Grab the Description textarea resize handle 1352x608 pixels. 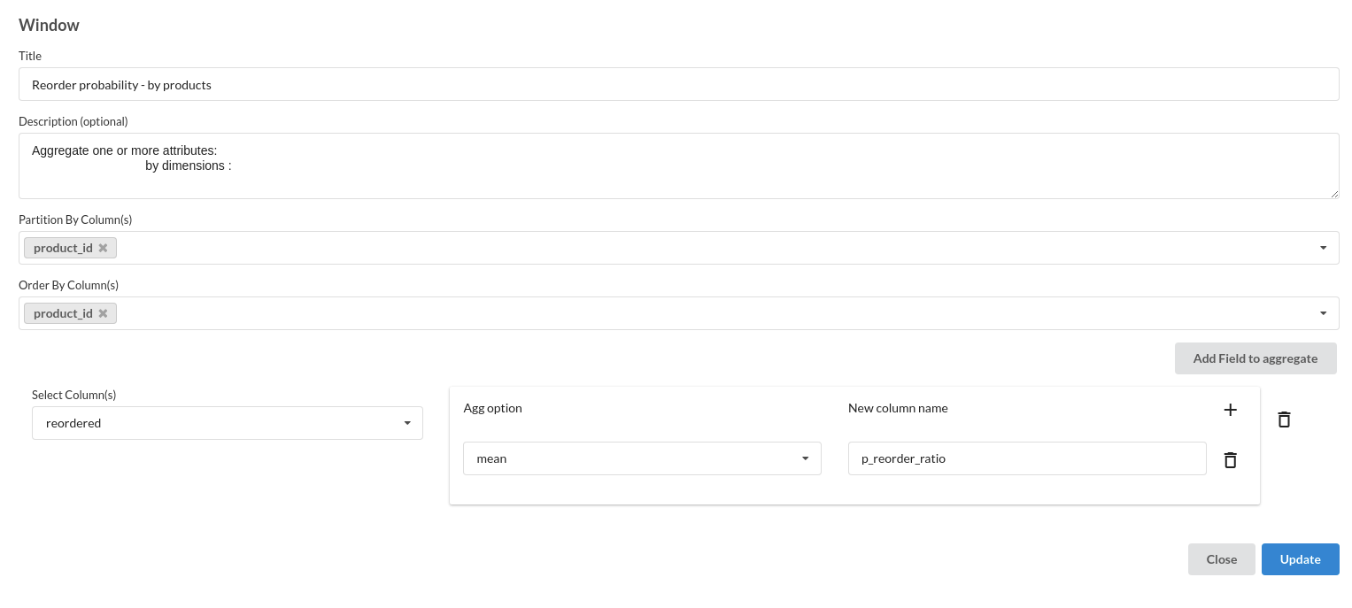coord(1333,193)
